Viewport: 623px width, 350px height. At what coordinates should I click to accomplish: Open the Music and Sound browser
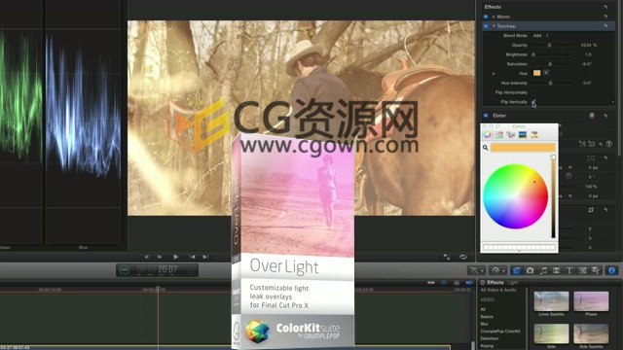543,270
